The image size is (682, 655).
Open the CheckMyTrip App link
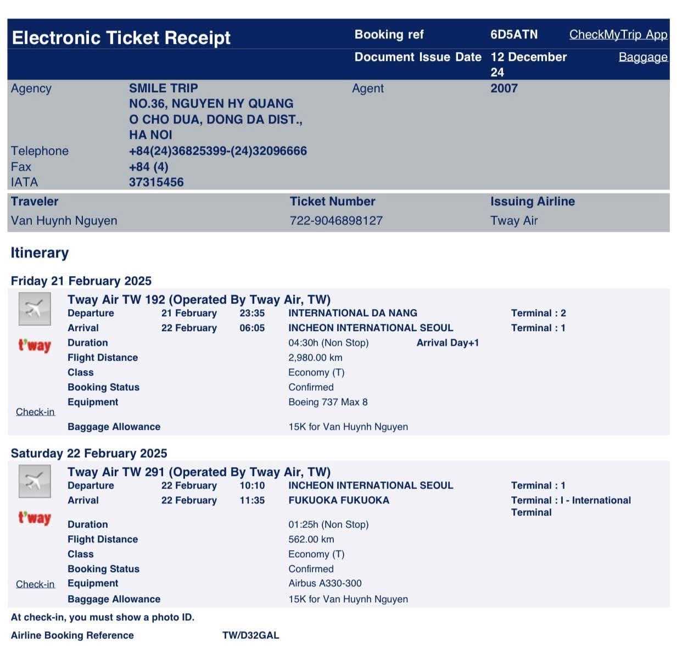[618, 35]
